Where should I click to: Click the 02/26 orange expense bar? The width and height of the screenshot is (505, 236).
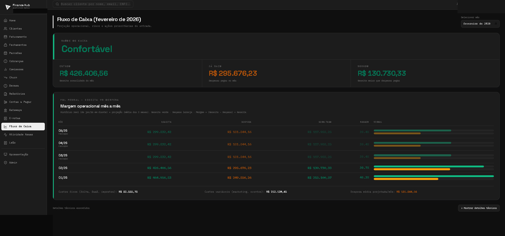point(412,169)
